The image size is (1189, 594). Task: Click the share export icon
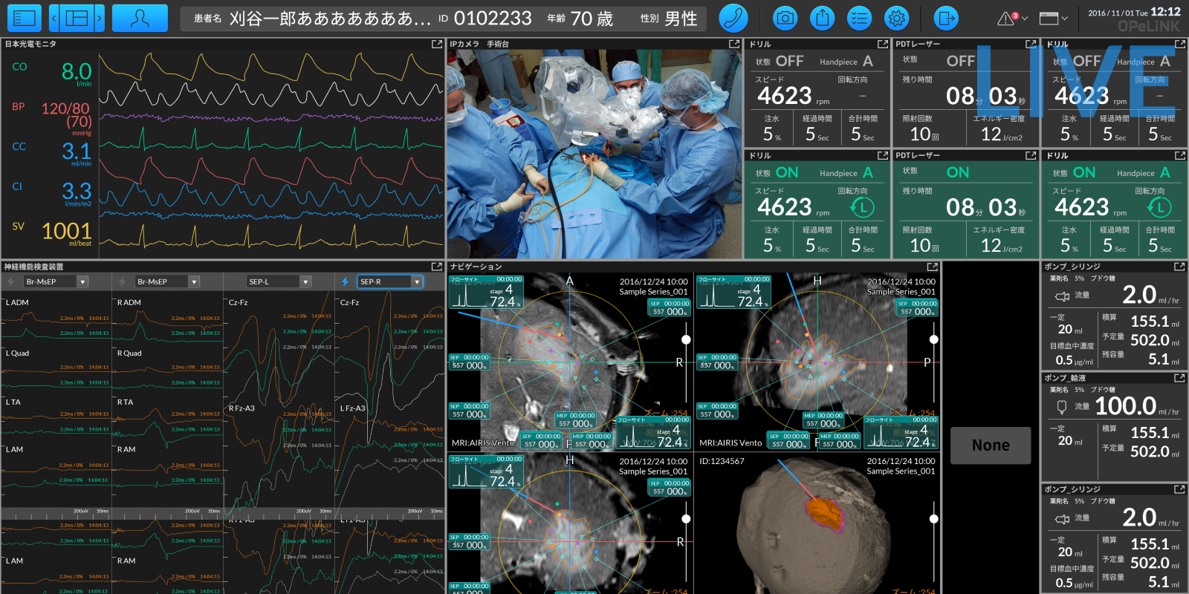pos(822,18)
